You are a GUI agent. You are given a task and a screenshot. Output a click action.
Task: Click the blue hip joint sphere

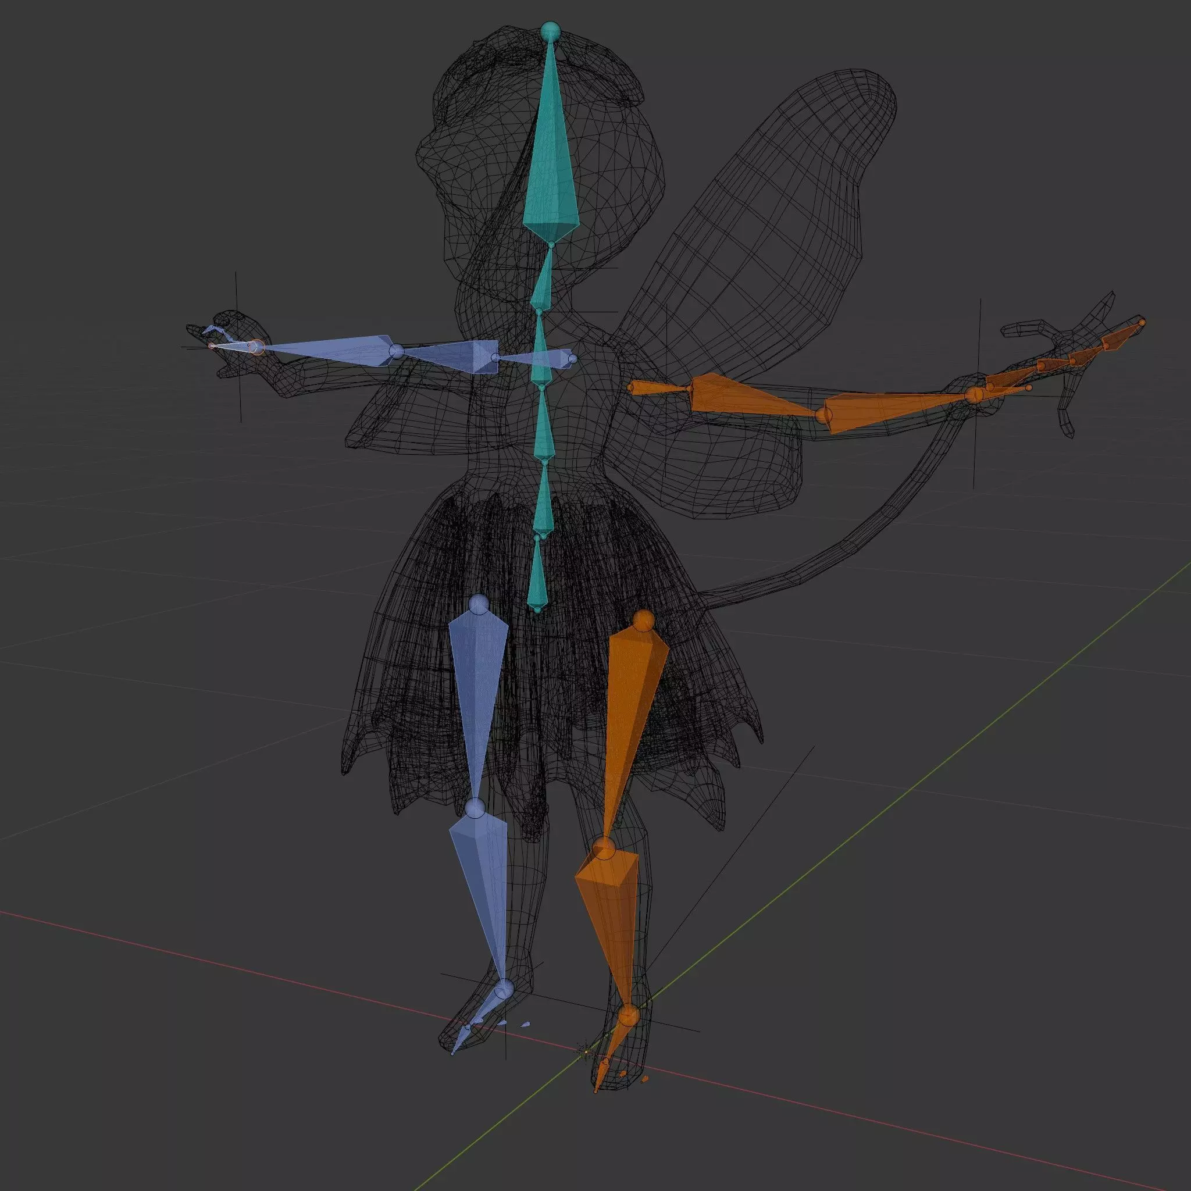click(x=479, y=603)
